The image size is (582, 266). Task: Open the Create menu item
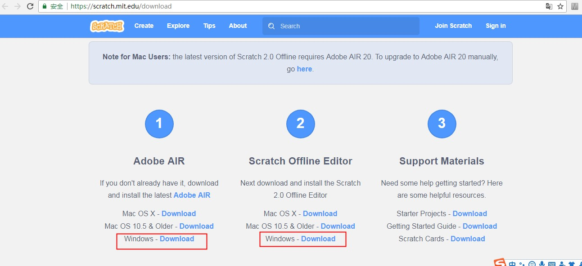pyautogui.click(x=144, y=26)
